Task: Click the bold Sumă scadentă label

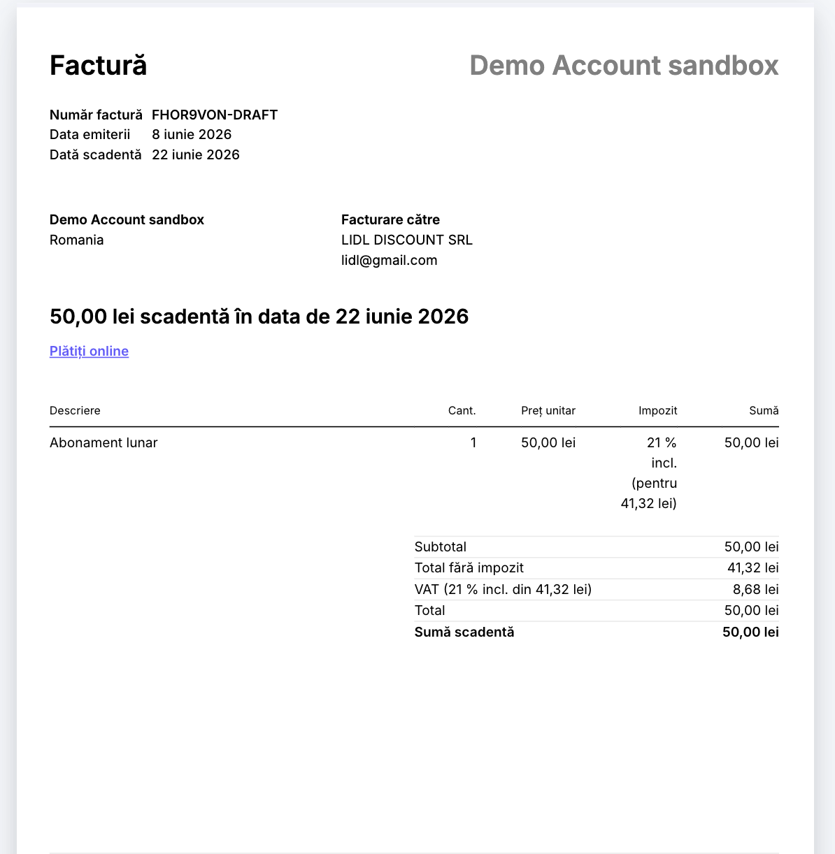Action: 464,632
